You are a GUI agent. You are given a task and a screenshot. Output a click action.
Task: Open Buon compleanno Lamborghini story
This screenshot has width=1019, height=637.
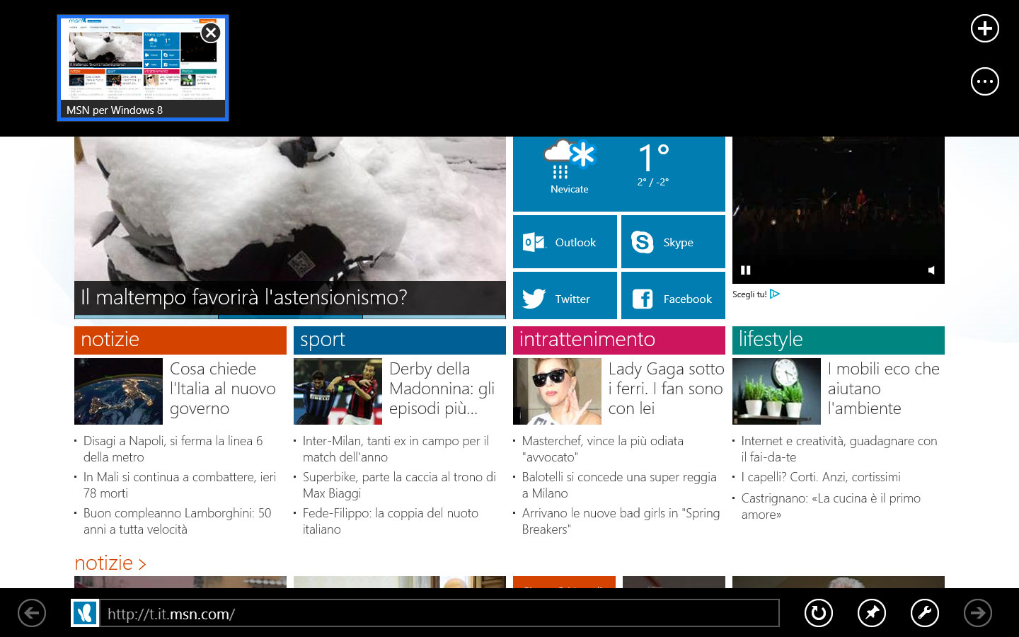click(177, 521)
